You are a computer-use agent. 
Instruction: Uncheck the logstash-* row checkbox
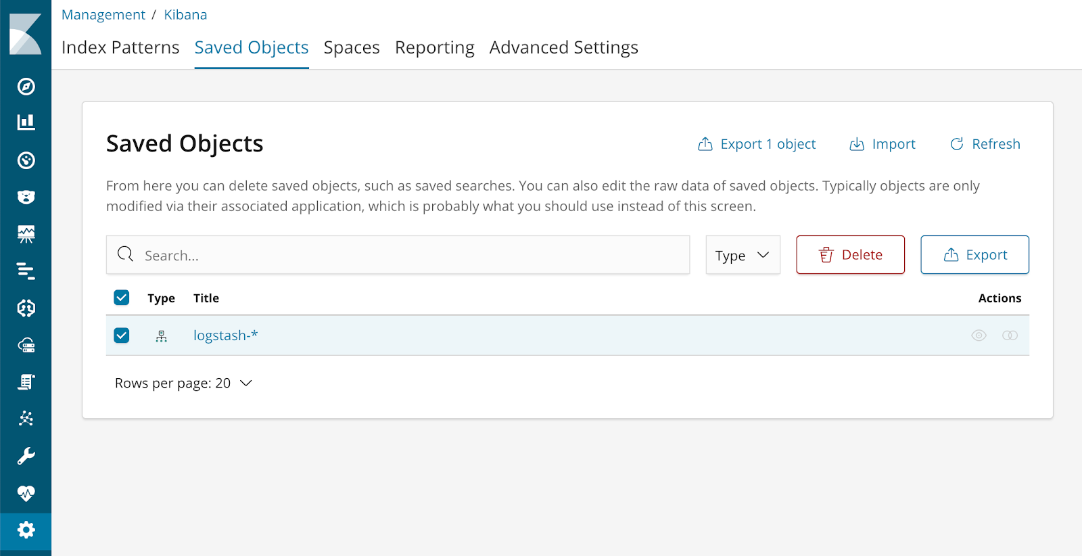(x=122, y=335)
